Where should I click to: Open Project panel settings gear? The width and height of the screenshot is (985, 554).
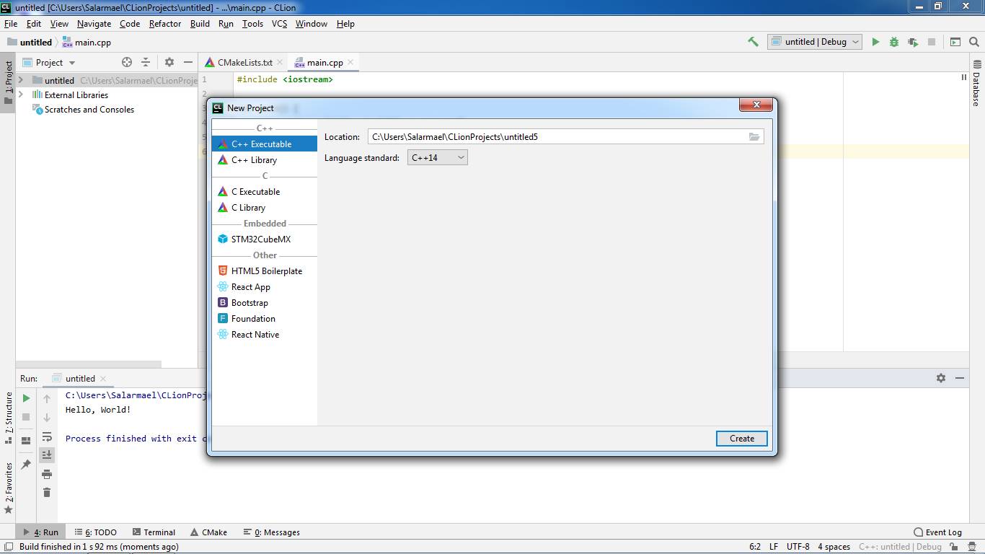coord(169,62)
